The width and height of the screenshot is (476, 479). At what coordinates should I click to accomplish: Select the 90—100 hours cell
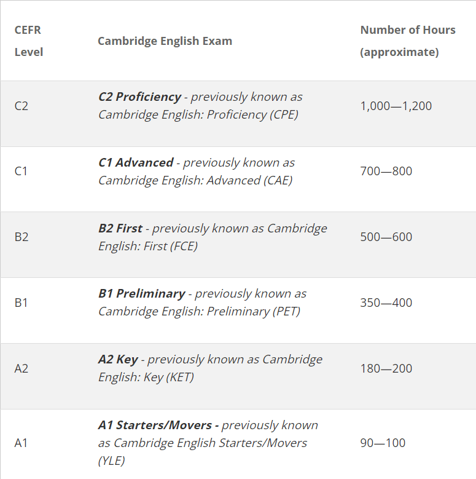(383, 443)
